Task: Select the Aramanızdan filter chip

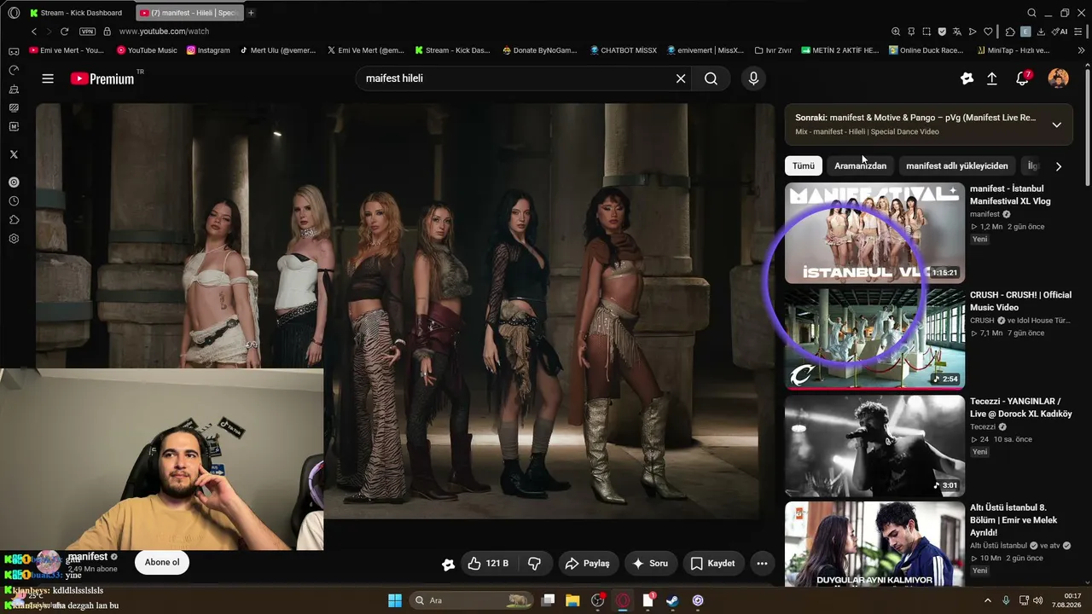Action: [860, 166]
